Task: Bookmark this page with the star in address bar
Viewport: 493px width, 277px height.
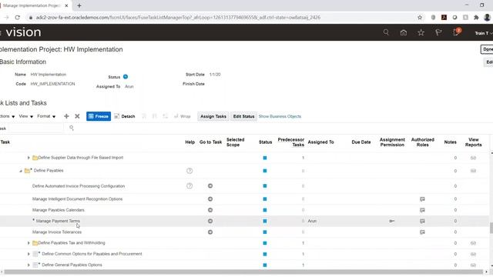Action: point(420,18)
